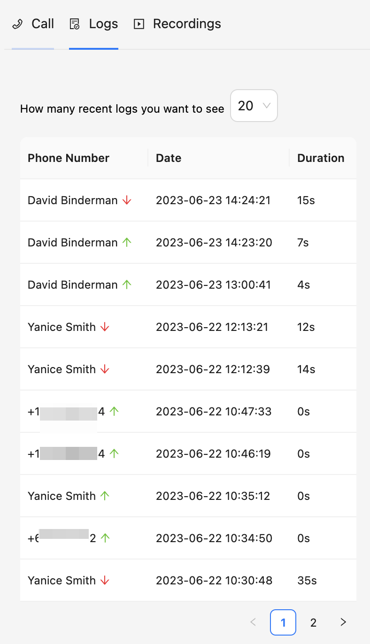Click the outgoing arrow on the 14:23:20 call
This screenshot has height=644, width=370.
pyautogui.click(x=127, y=243)
